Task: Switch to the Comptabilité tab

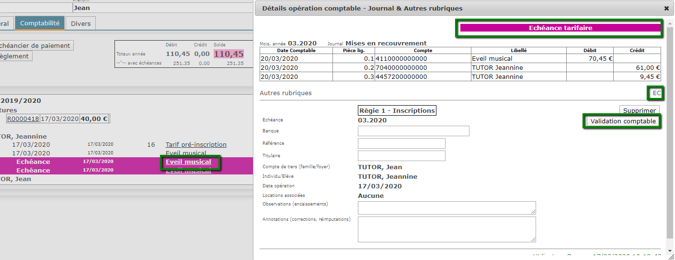Action: [x=40, y=23]
